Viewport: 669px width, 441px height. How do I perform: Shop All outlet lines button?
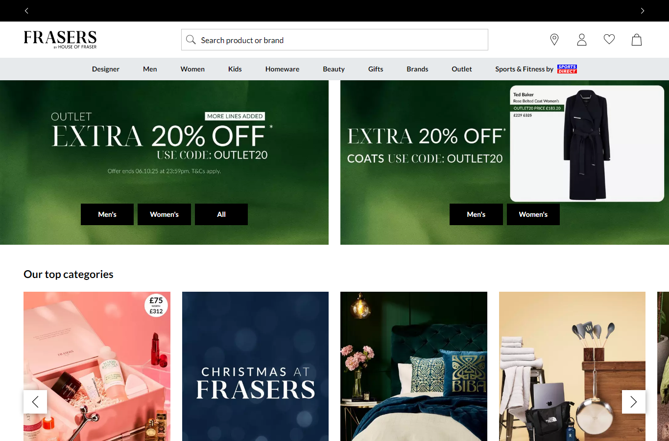coord(221,214)
